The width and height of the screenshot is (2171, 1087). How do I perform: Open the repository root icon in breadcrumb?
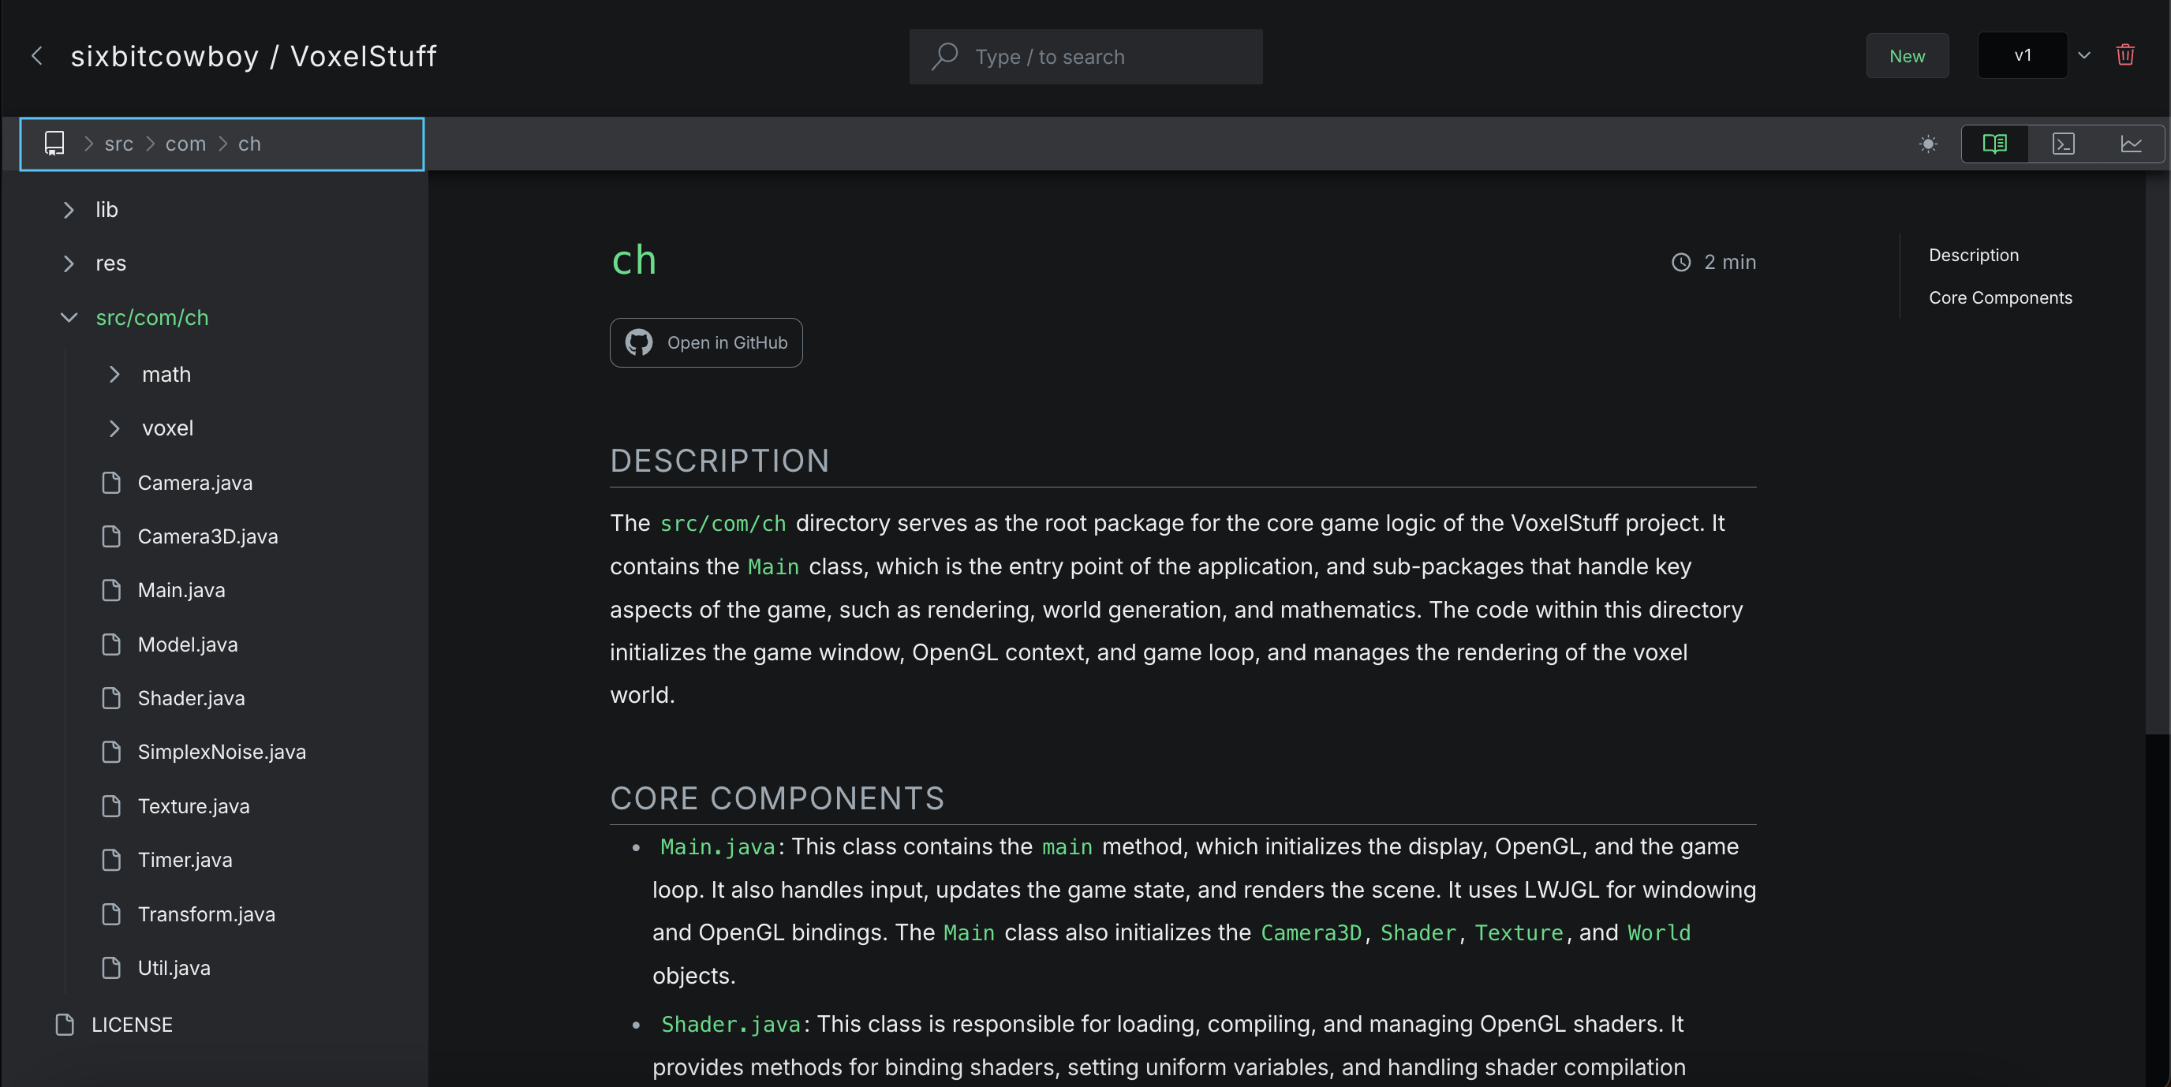(x=54, y=144)
